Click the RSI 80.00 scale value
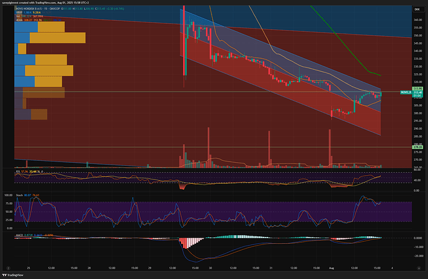 click(x=417, y=170)
